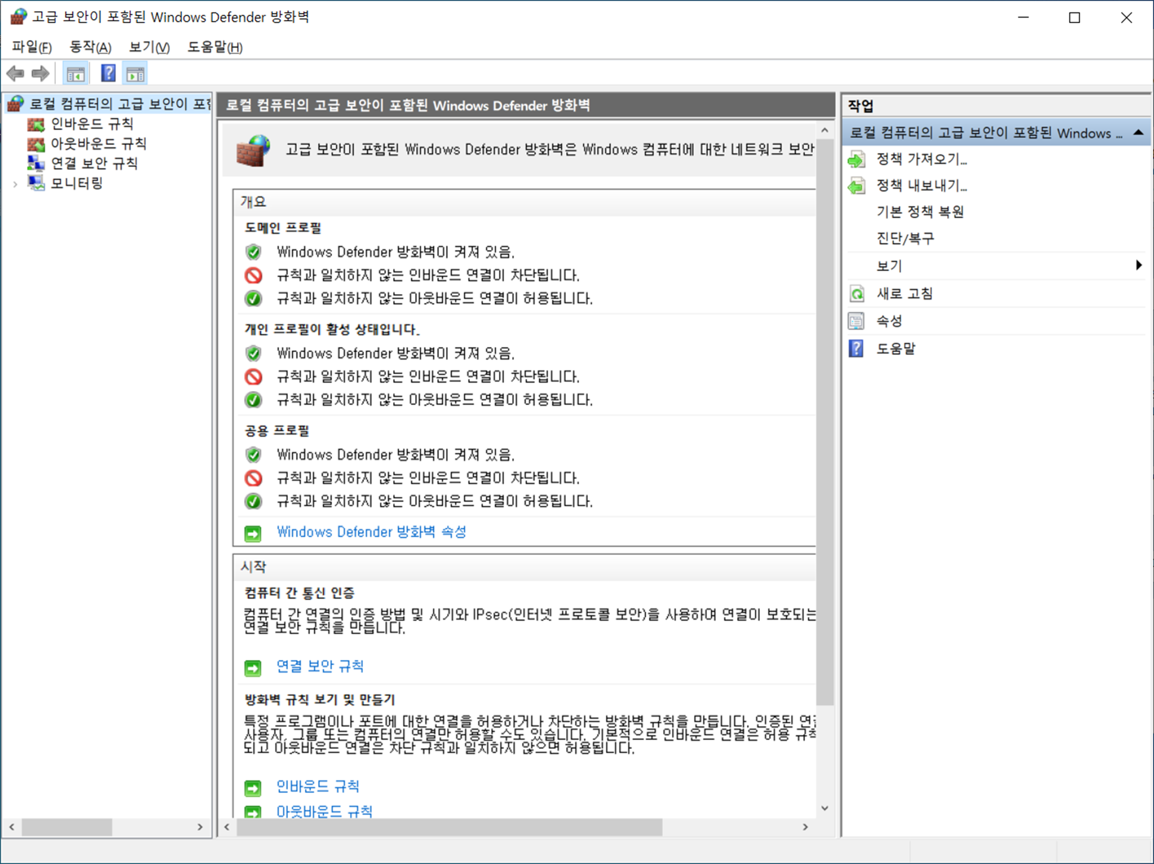Toggle the action pane visibility toolbar button
The height and width of the screenshot is (864, 1154).
coord(134,73)
